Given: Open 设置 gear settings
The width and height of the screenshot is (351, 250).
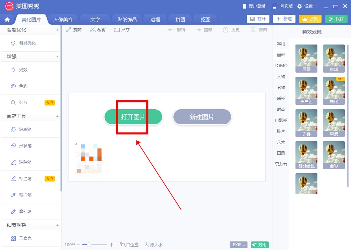Looking at the screenshot, I should 305,6.
